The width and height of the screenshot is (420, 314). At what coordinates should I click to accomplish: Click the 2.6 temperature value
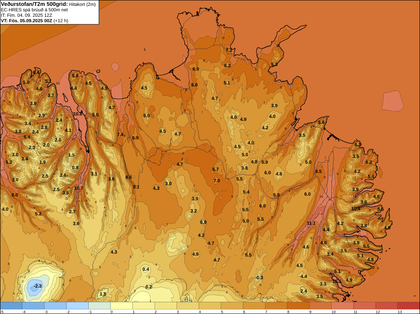[x=63, y=175]
